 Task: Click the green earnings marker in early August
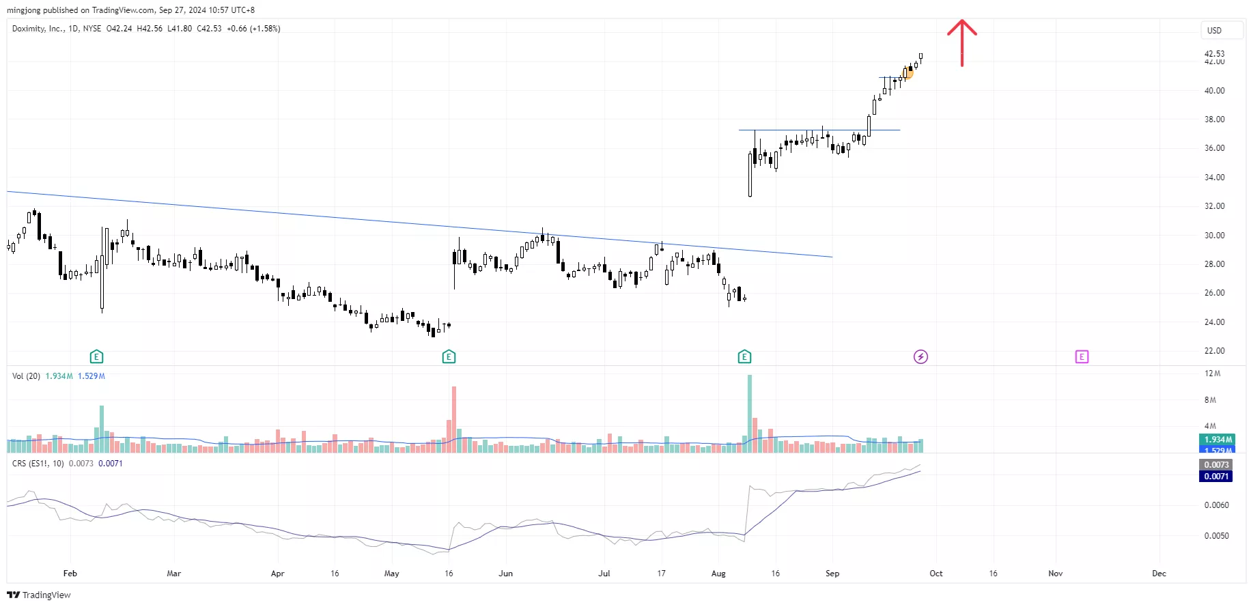744,356
